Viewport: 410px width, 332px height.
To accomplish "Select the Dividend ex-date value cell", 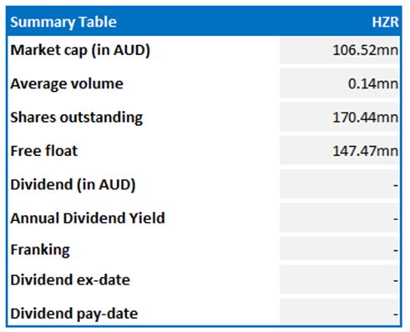I will tap(340, 279).
